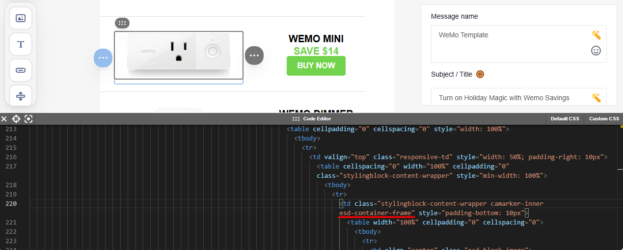
Task: Switch to the Custom CSS tab
Action: (x=604, y=119)
